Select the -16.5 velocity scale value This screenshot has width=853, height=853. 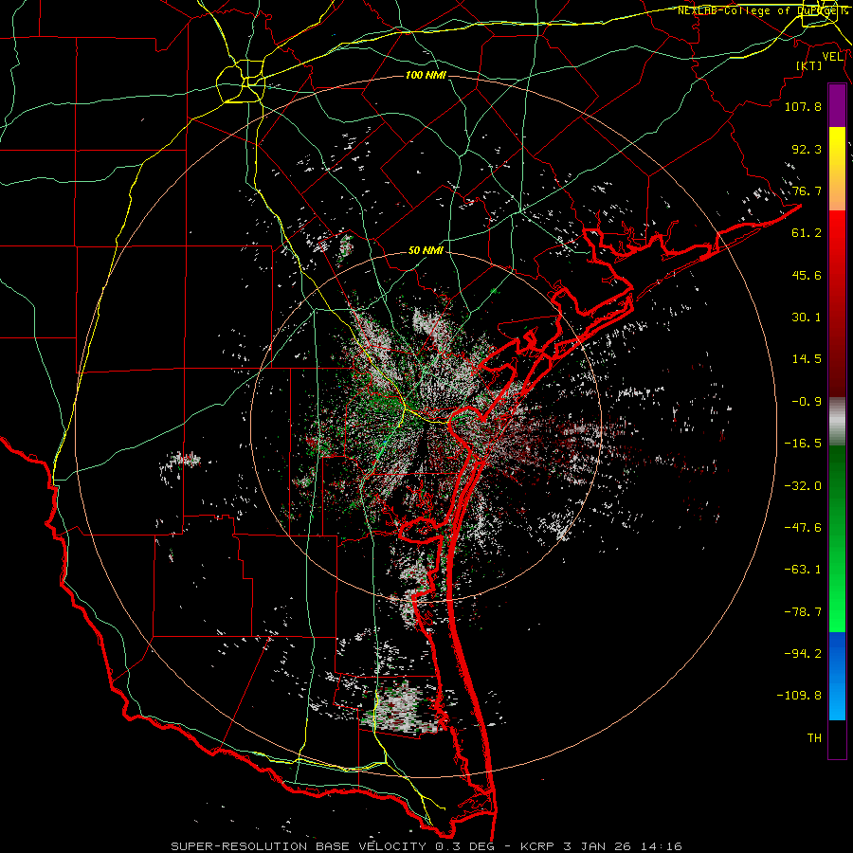(x=803, y=444)
